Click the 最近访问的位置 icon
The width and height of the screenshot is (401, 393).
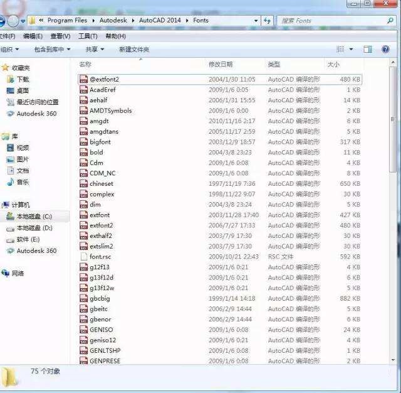point(11,102)
